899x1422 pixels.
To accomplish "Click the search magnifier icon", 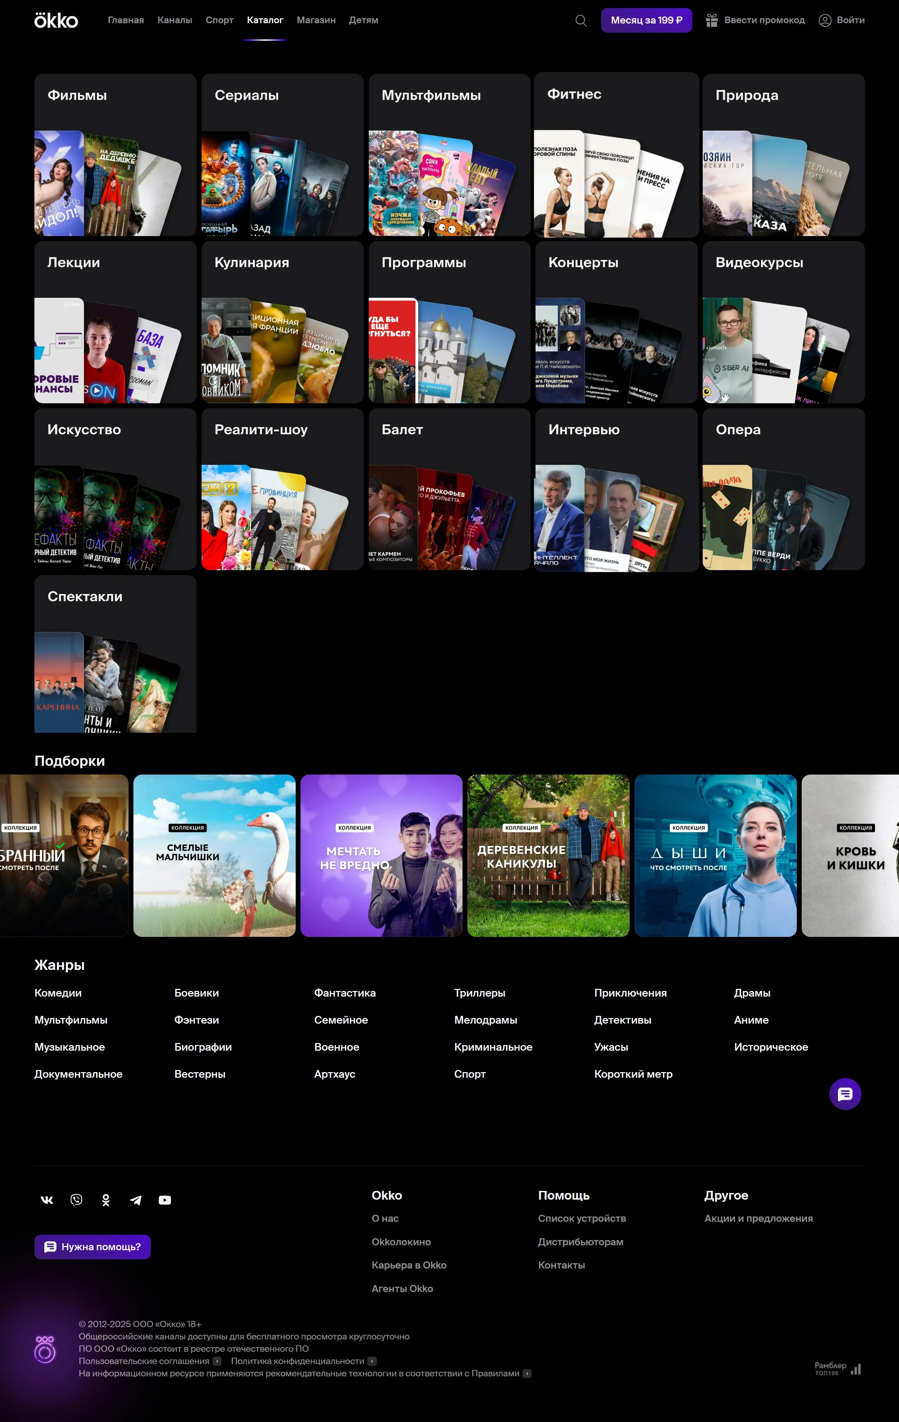I will click(581, 21).
